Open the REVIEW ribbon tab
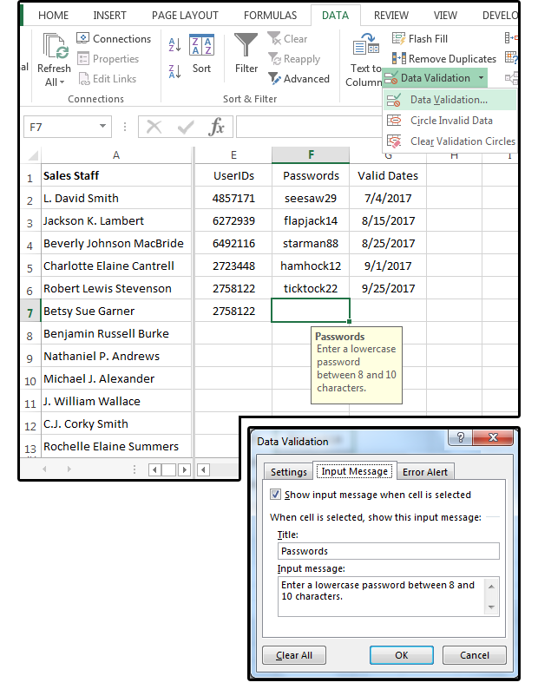 pos(391,16)
